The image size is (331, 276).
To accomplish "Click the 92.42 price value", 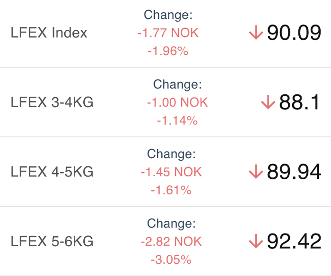I will [x=294, y=241].
